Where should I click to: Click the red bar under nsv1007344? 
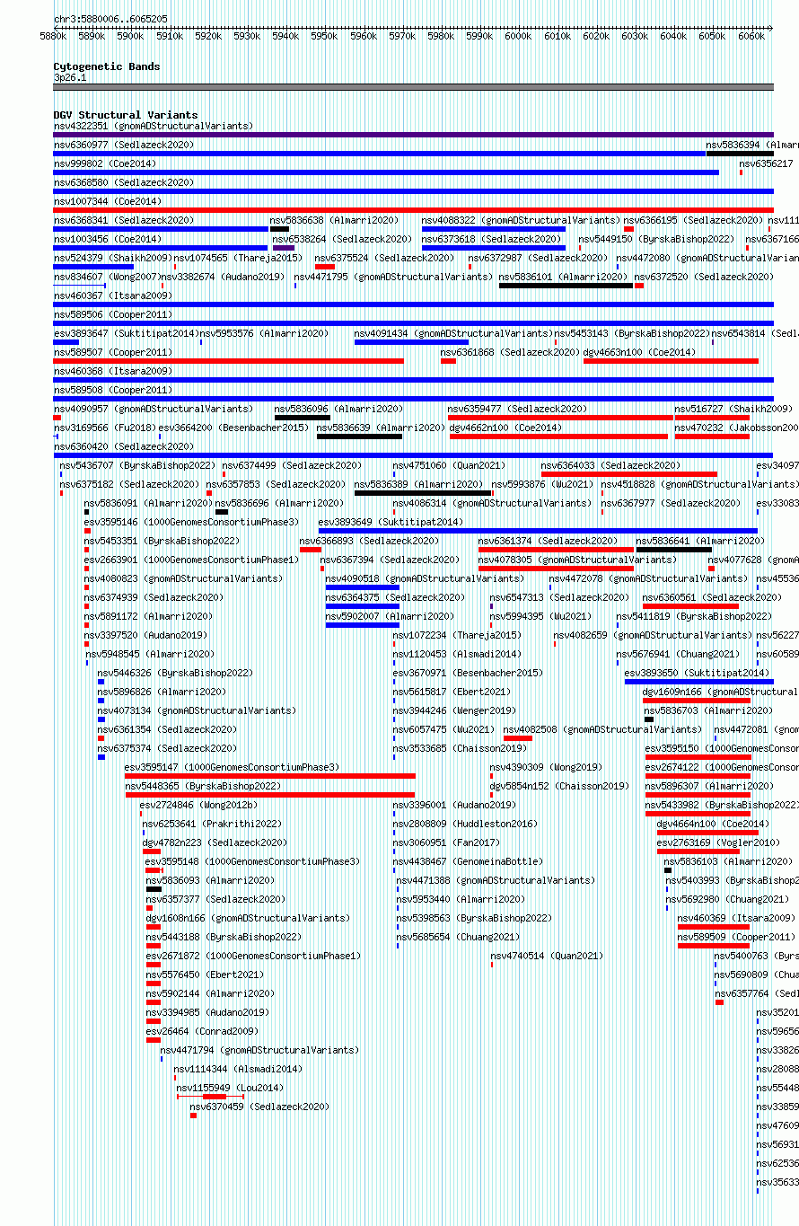413,210
